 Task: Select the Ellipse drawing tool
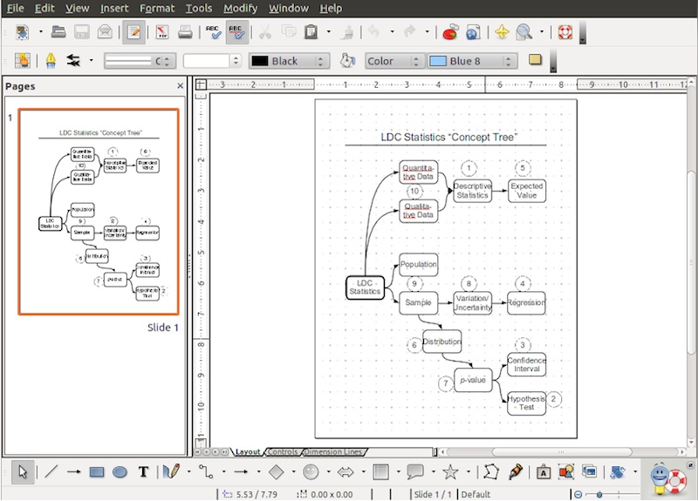point(120,472)
